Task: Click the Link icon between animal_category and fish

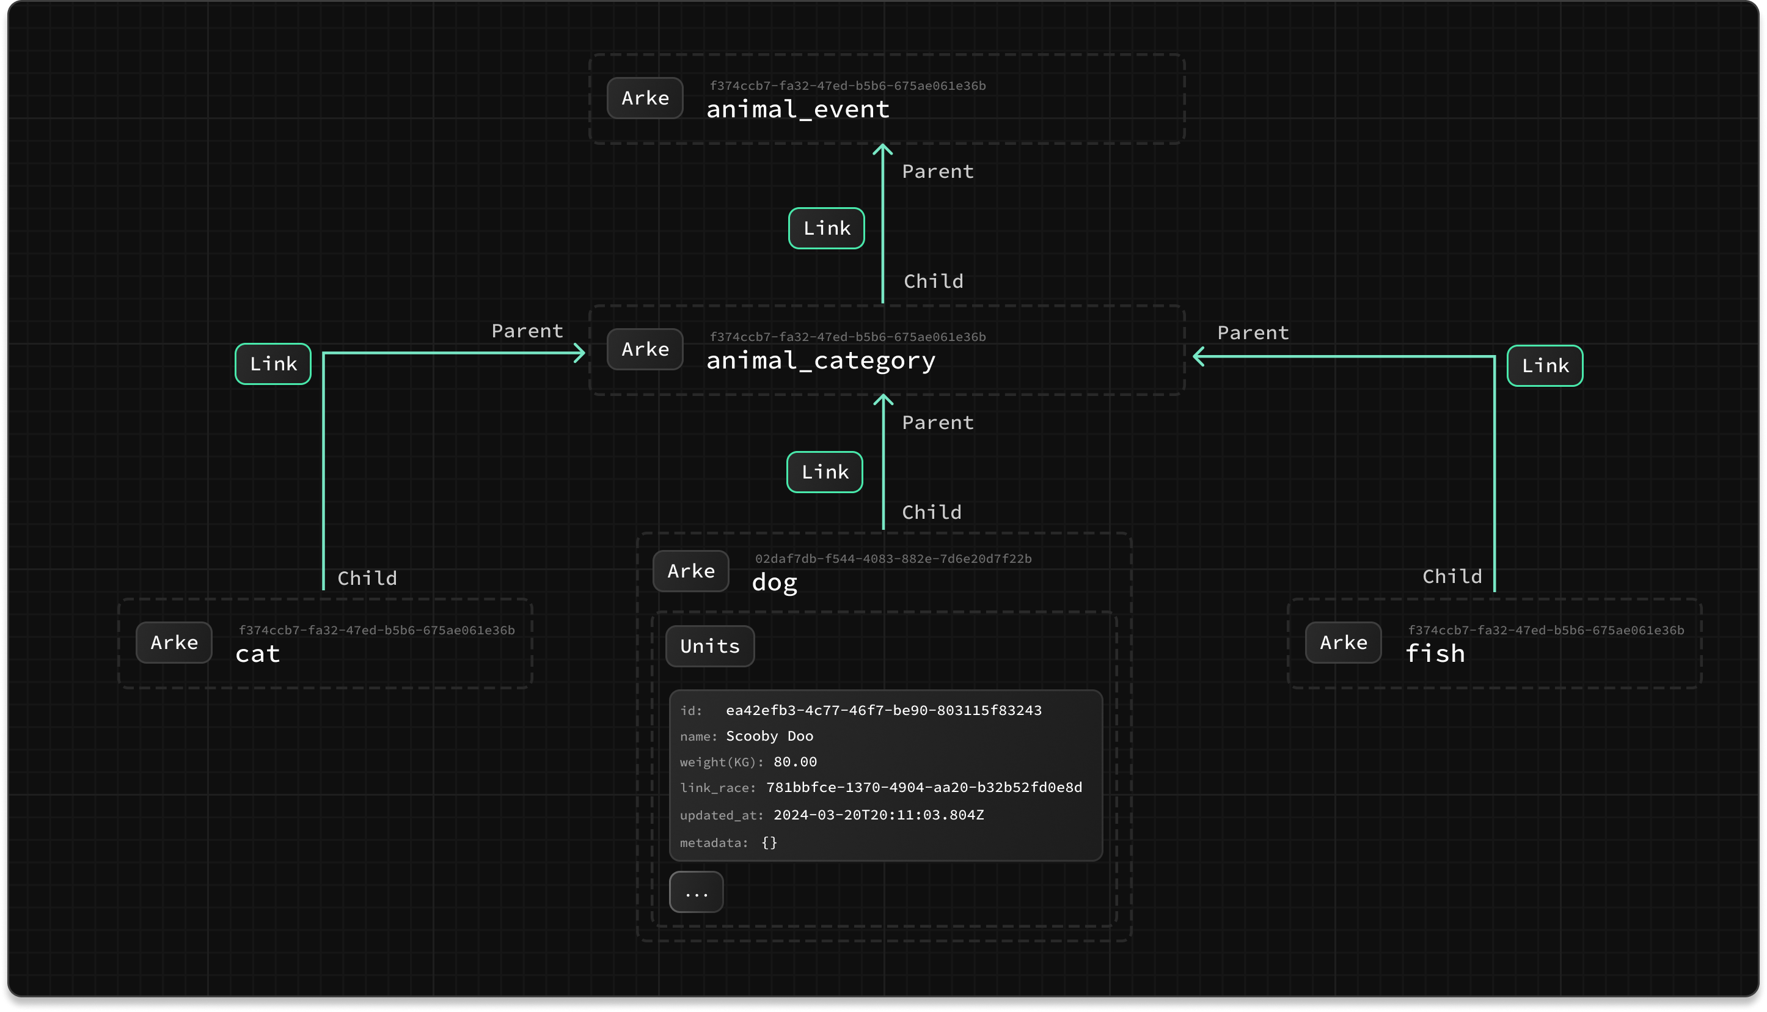Action: tap(1542, 364)
